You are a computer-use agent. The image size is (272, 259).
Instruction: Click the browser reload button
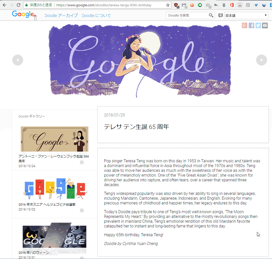pyautogui.click(x=18, y=5)
